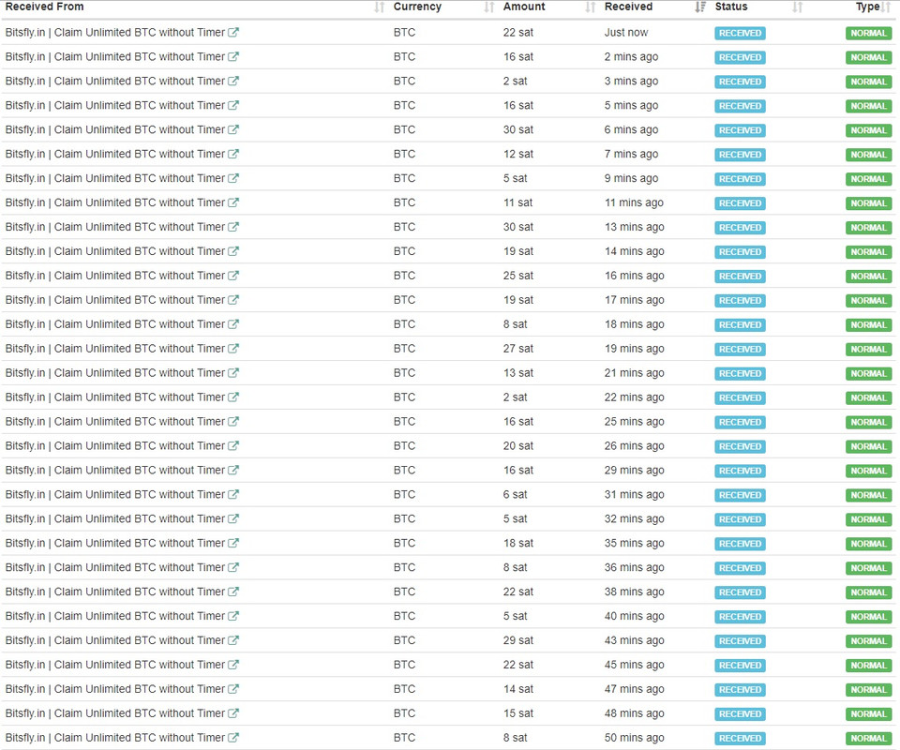Select '3 mins ago' received time

pyautogui.click(x=631, y=81)
